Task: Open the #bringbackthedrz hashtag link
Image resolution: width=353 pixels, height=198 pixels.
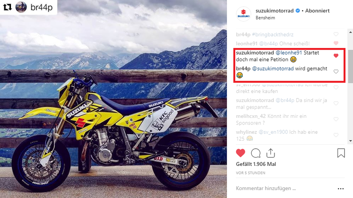Action: tap(273, 35)
